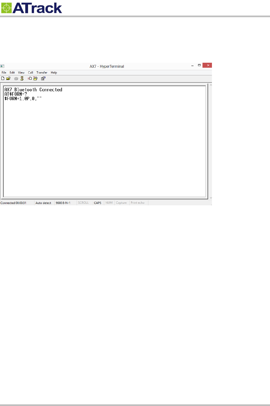
Task: Click the CAPS status indicator
Action: point(97,203)
